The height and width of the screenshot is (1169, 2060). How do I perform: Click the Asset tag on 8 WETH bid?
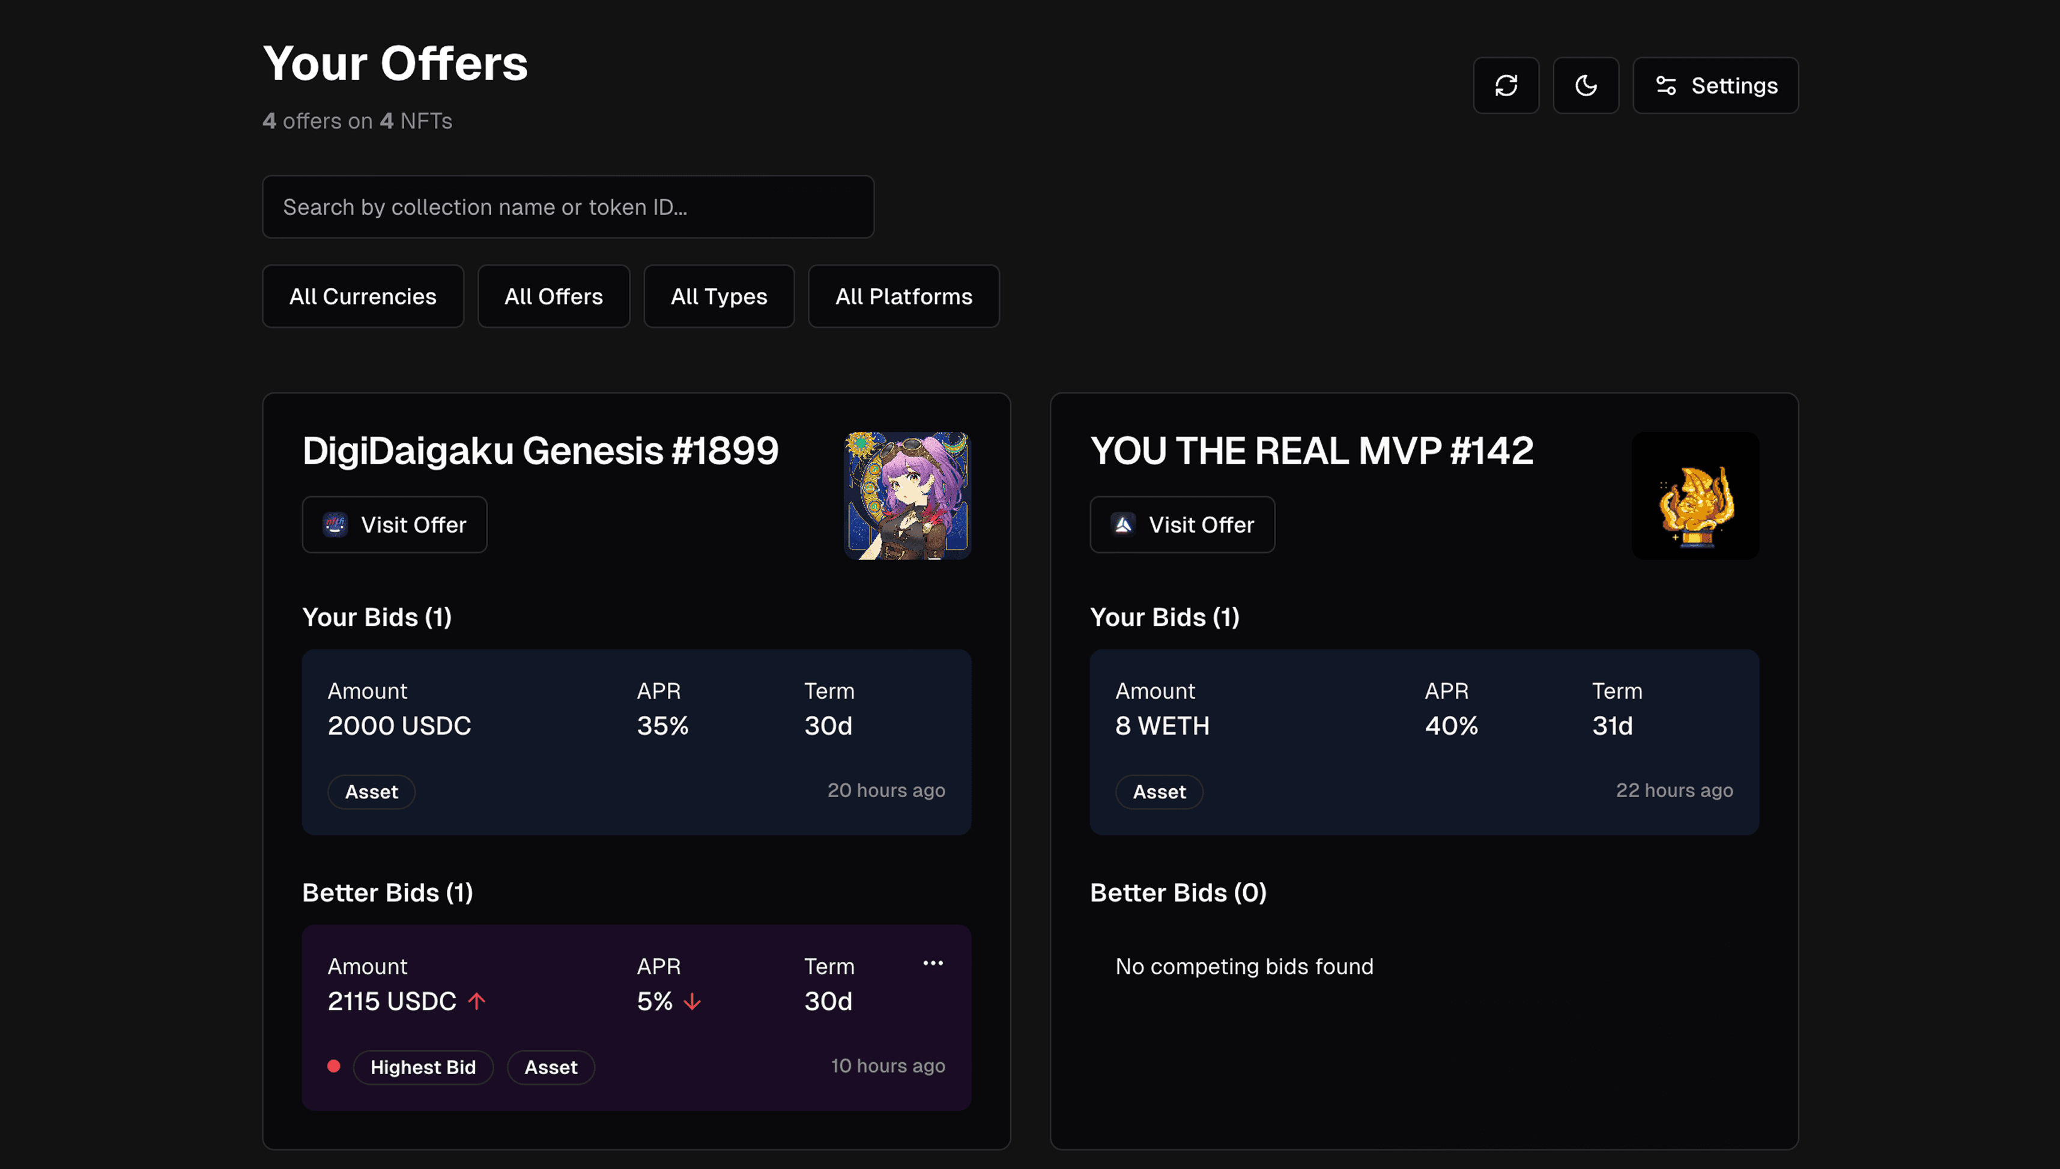click(1159, 792)
